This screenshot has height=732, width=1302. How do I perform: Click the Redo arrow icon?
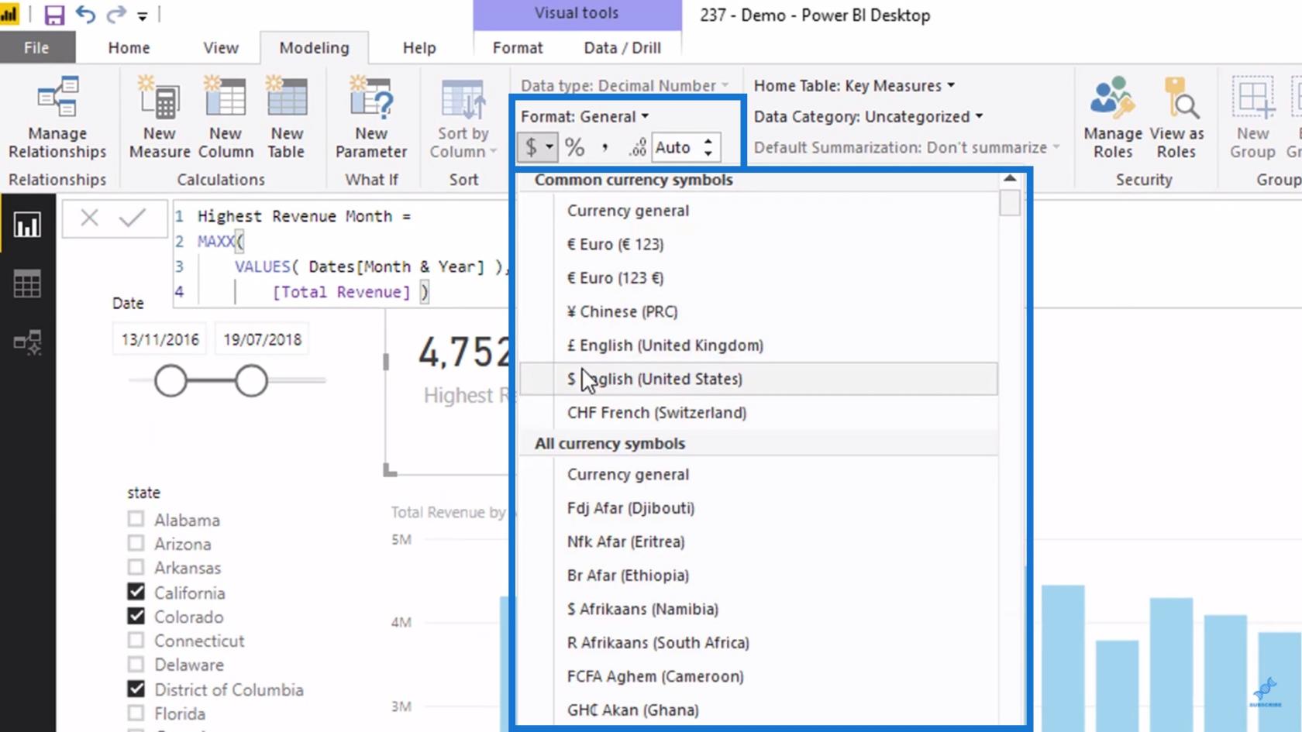point(116,15)
